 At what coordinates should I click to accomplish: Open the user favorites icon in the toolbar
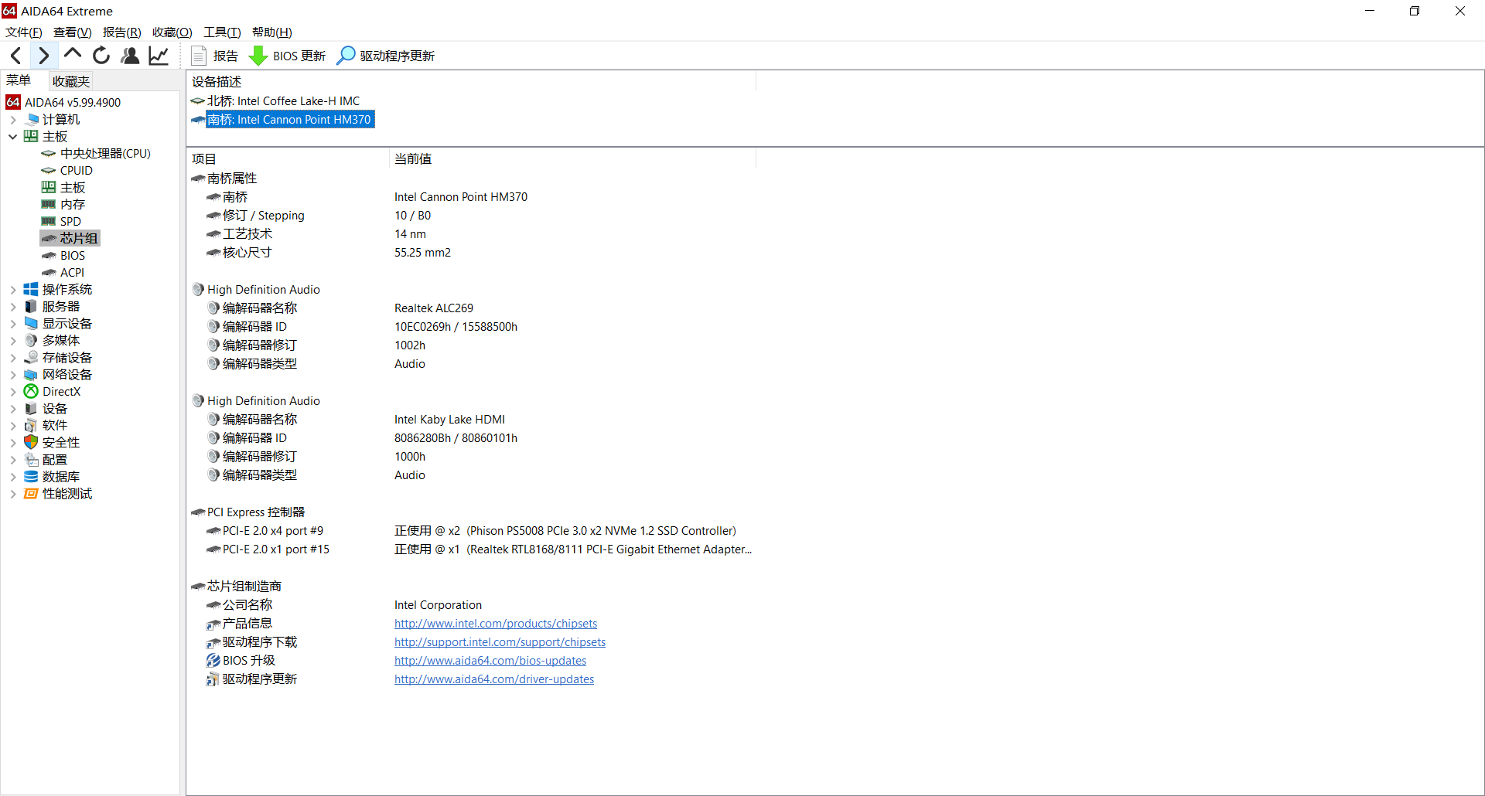click(130, 56)
